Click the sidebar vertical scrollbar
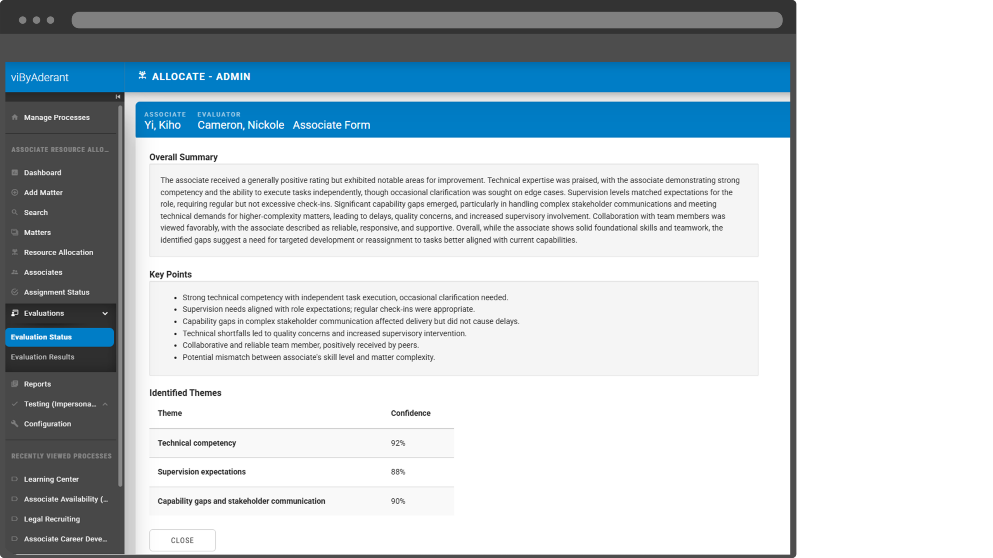Image resolution: width=993 pixels, height=558 pixels. click(x=120, y=294)
